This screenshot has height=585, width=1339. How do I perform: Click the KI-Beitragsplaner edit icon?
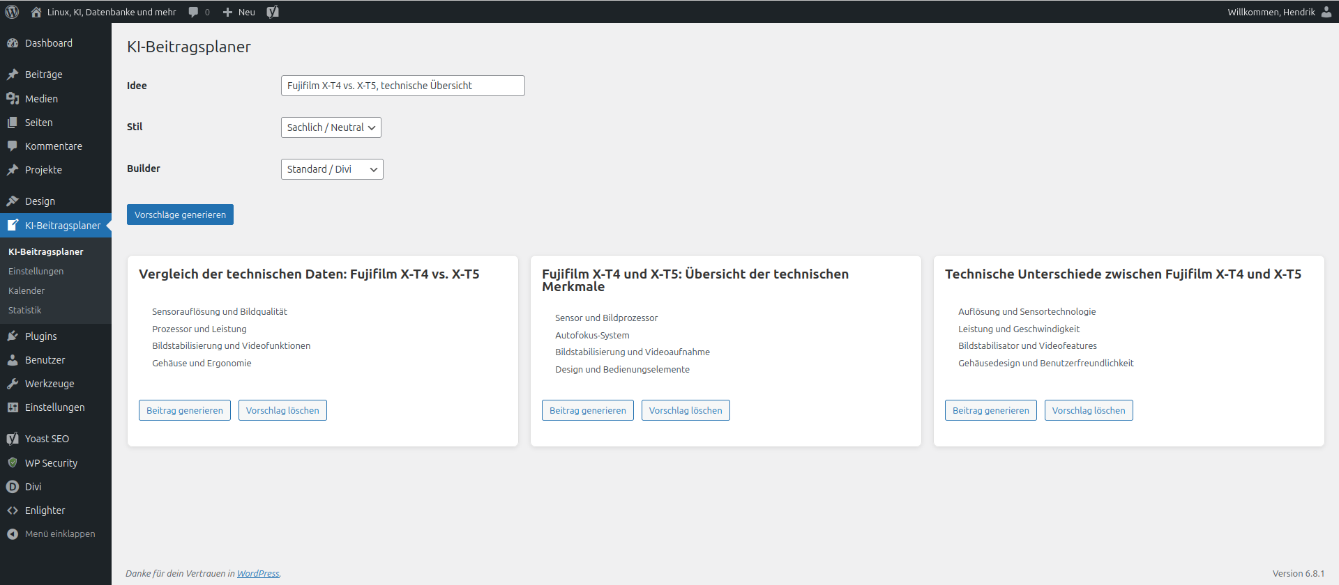pos(13,226)
